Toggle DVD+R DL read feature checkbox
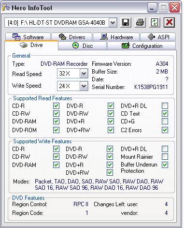The width and height of the screenshot is (184, 228). [x=165, y=106]
